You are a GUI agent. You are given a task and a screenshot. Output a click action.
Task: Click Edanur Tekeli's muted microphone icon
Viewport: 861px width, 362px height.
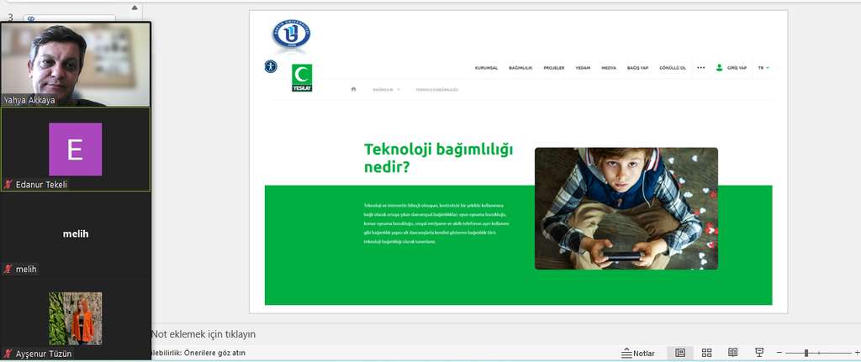[8, 184]
